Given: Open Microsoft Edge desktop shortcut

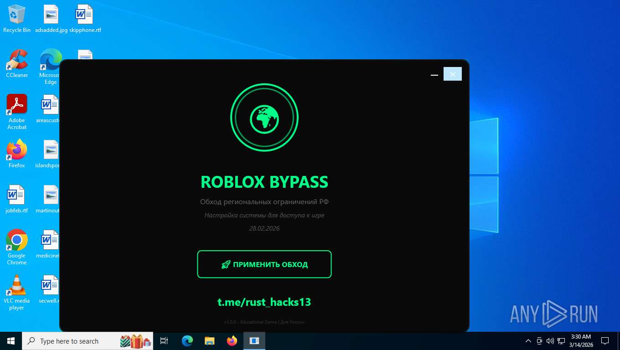Looking at the screenshot, I should pyautogui.click(x=50, y=67).
